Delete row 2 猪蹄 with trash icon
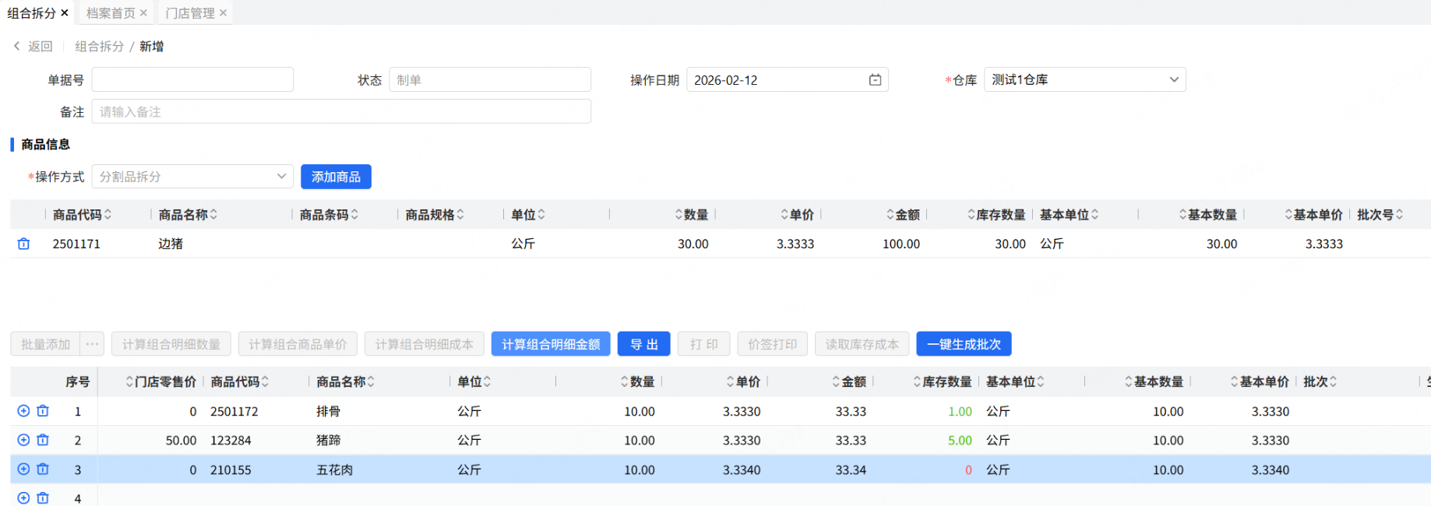Image resolution: width=1431 pixels, height=506 pixels. point(43,441)
